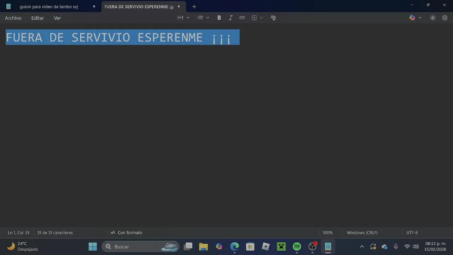Clear text formatting with the eraser-A icon
The height and width of the screenshot is (255, 453).
[x=273, y=18]
